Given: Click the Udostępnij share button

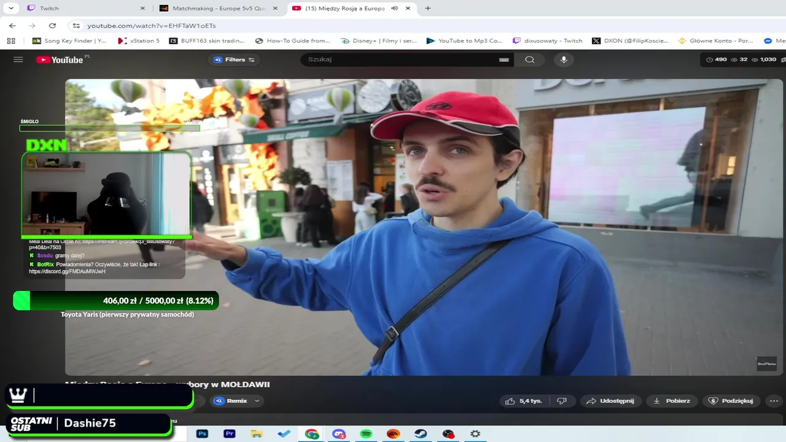Looking at the screenshot, I should pos(610,401).
